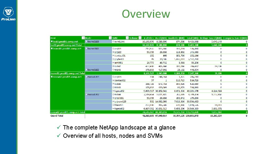Image resolution: width=275 pixels, height=154 pixels.
Task: Collapse the locmc0103 node
Action: [x=87, y=41]
